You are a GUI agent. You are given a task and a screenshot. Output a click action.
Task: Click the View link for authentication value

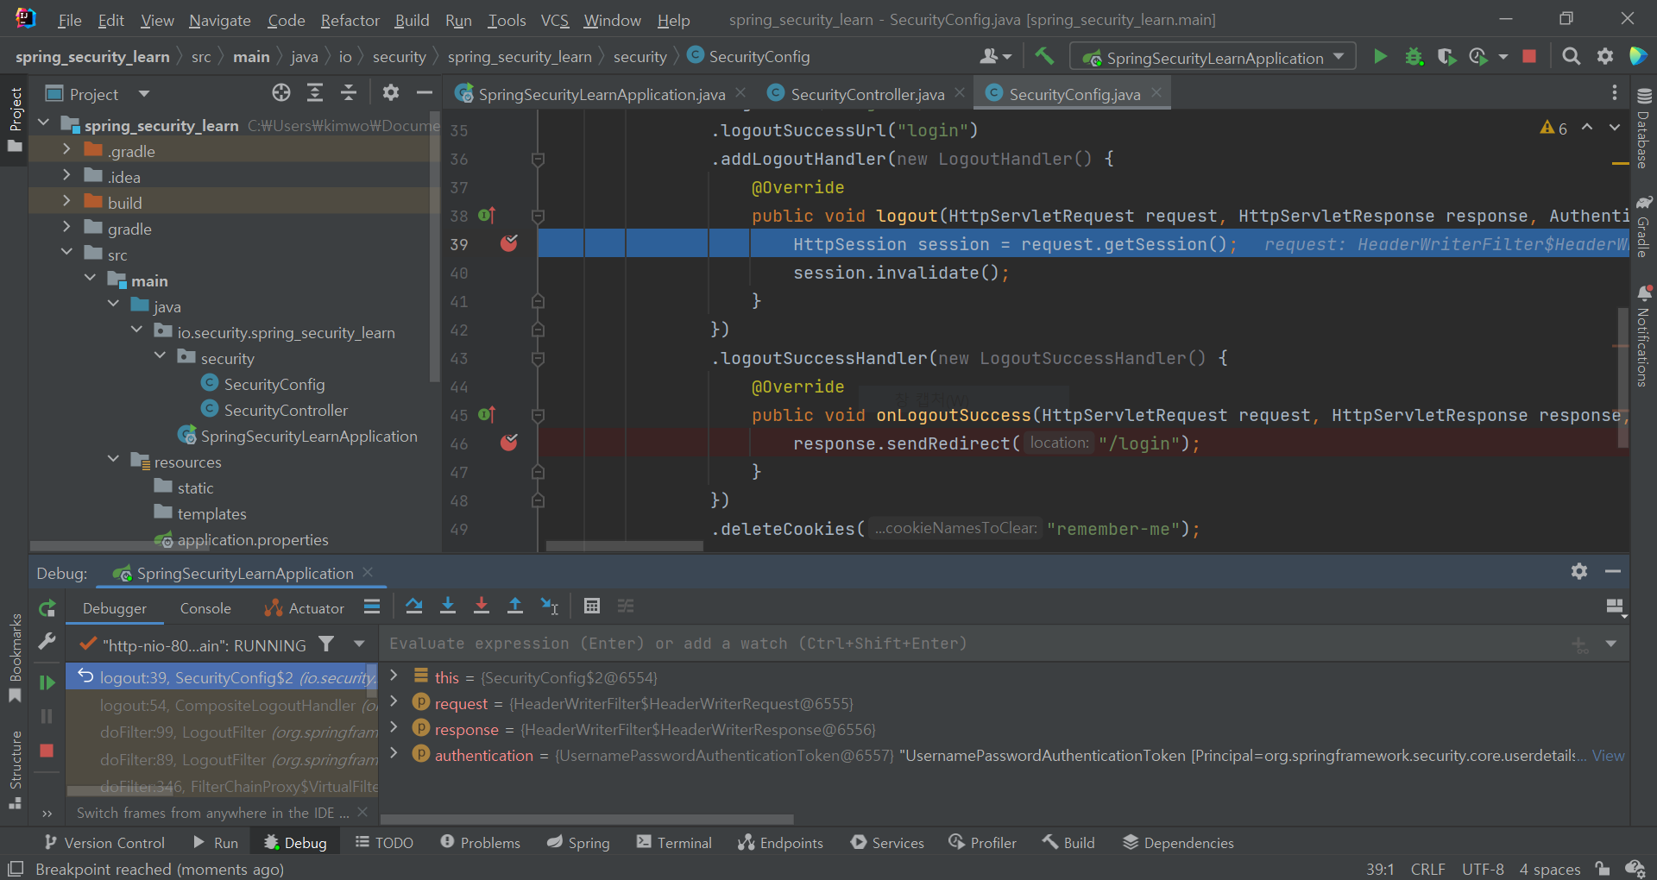pyautogui.click(x=1608, y=756)
